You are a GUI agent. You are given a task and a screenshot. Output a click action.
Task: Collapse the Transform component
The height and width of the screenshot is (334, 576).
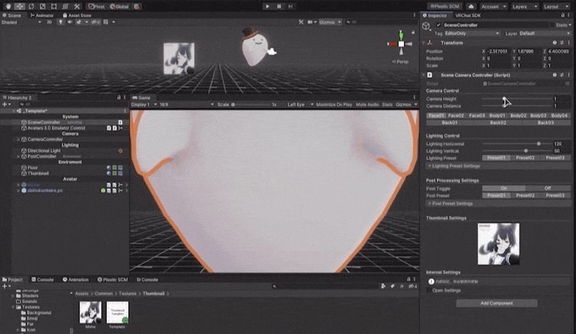[x=424, y=43]
